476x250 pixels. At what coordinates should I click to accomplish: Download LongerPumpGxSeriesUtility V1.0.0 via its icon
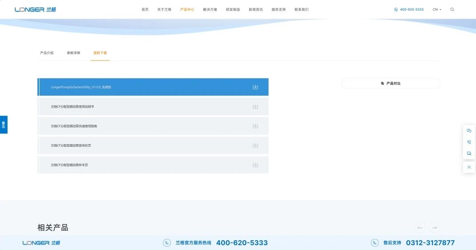(x=255, y=87)
